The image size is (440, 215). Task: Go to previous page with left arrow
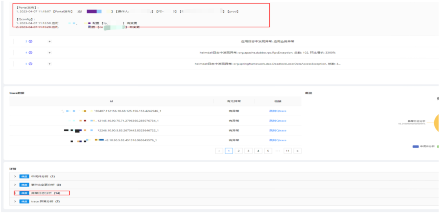pos(219,151)
